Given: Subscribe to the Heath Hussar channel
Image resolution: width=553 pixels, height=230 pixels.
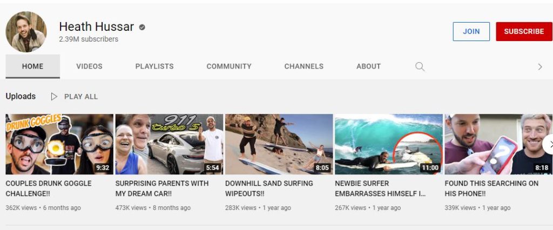Looking at the screenshot, I should tap(524, 31).
